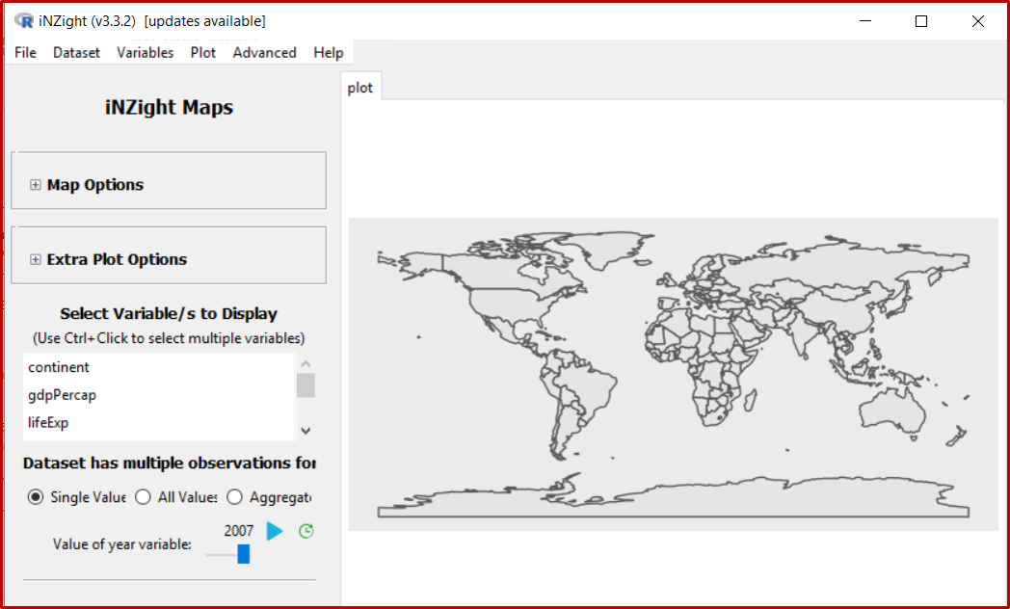Image resolution: width=1010 pixels, height=609 pixels.
Task: Switch to the plot tab
Action: point(359,87)
